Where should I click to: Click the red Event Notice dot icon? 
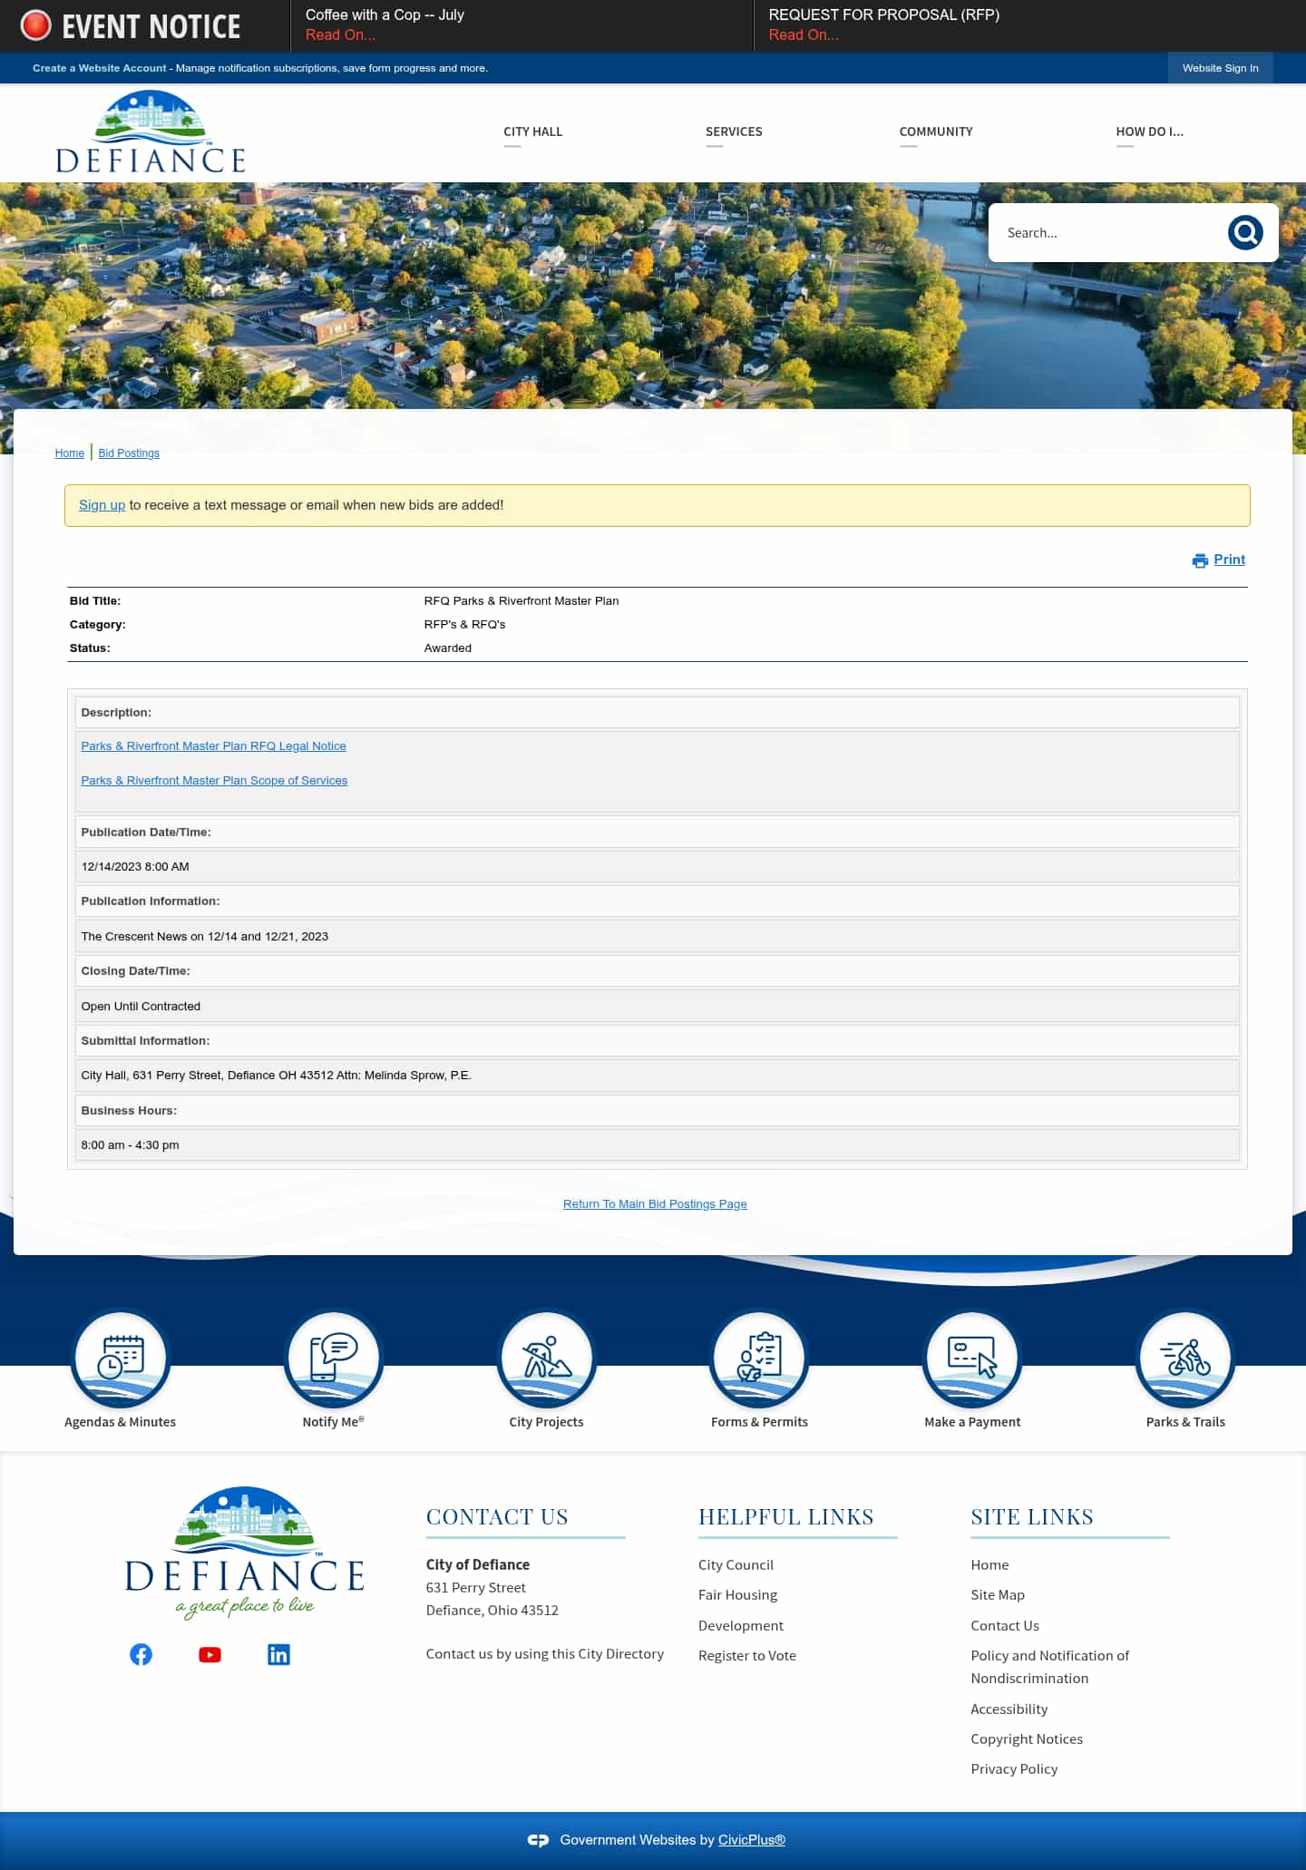tap(36, 25)
